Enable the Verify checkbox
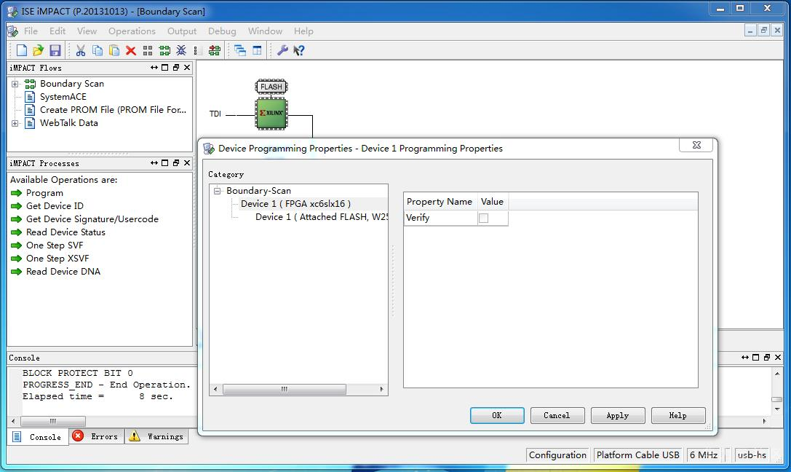Screen dimensions: 791x472 click(x=483, y=218)
